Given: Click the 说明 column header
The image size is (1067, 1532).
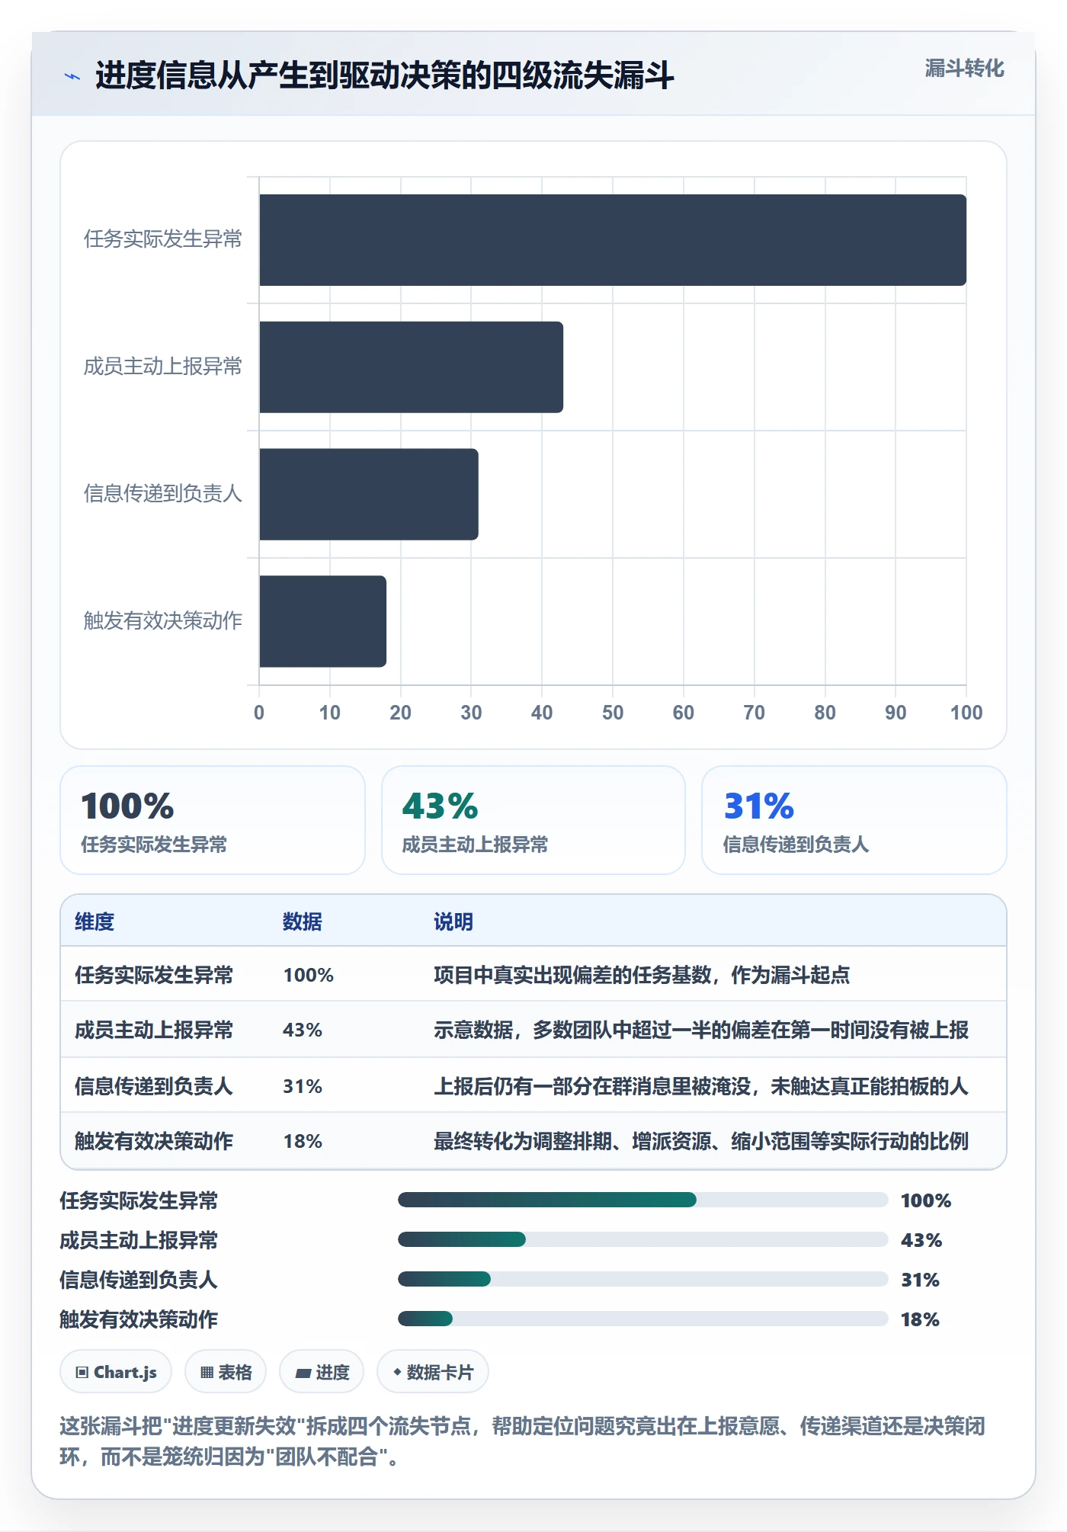Looking at the screenshot, I should click(453, 921).
